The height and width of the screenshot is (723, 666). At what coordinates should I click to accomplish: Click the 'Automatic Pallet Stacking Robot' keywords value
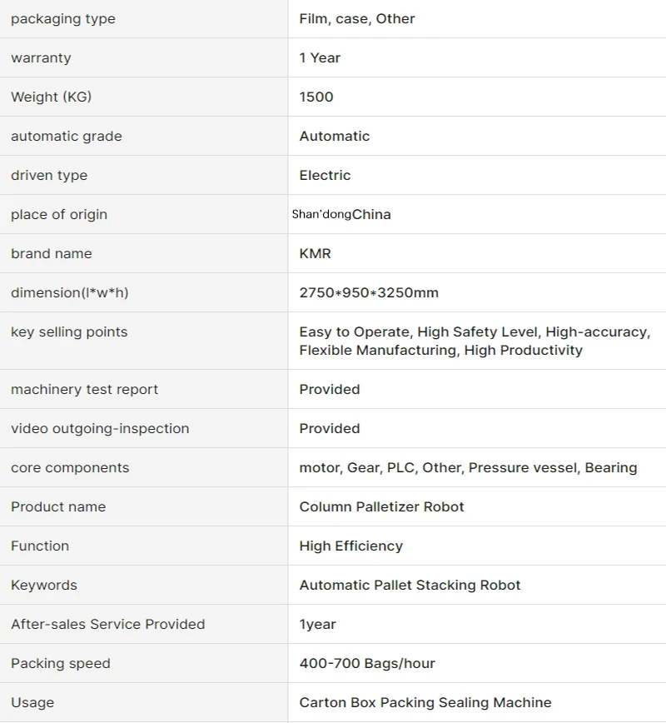pyautogui.click(x=410, y=585)
